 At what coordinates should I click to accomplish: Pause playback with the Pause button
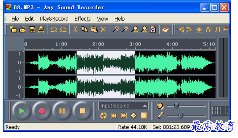click(62, 111)
